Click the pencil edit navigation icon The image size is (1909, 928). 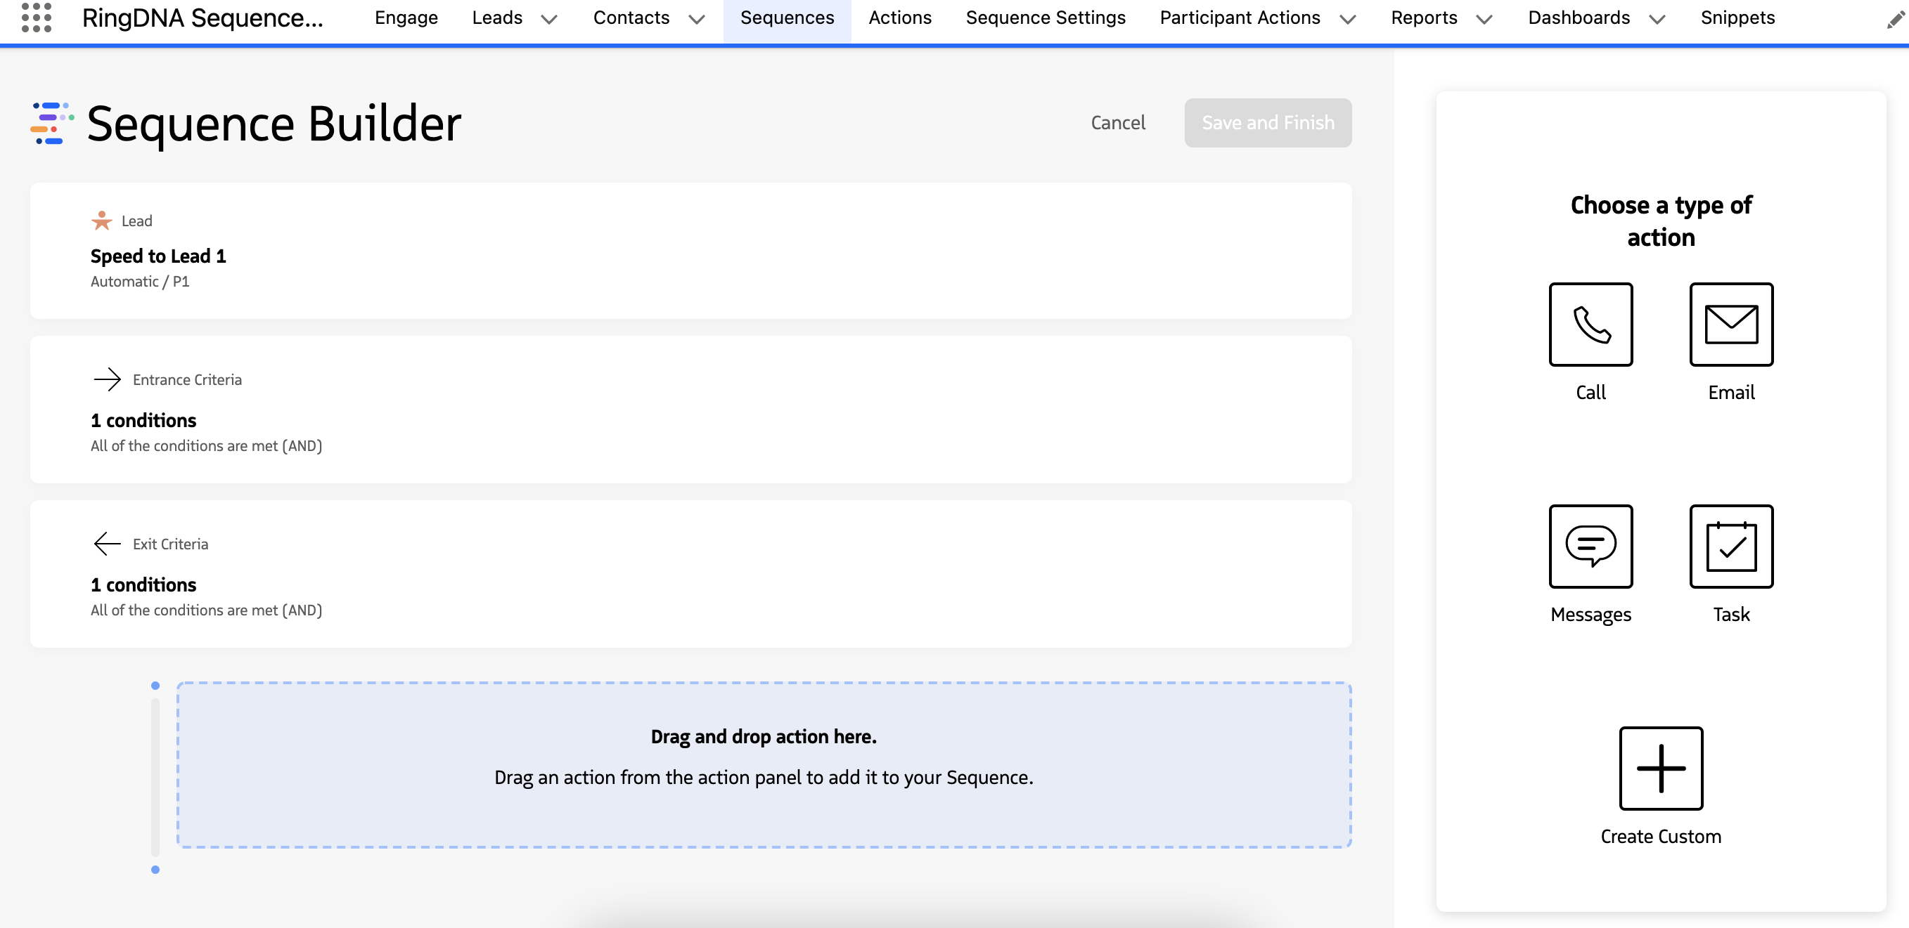1896,19
